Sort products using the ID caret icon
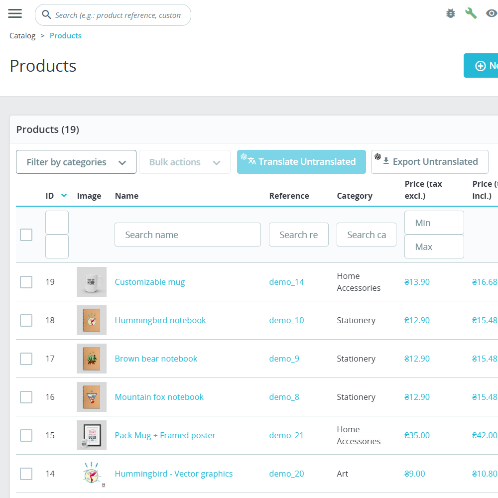 [x=64, y=196]
